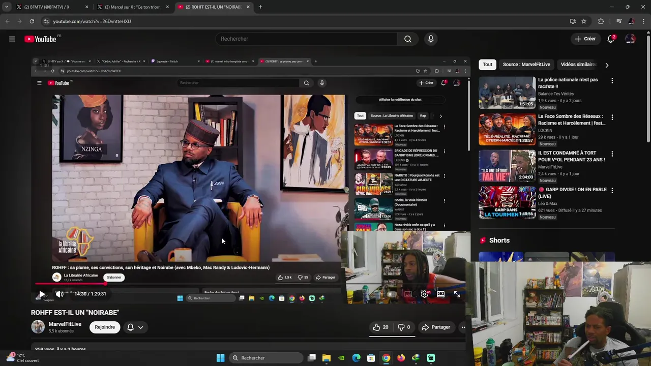Click the magnifier search button
Viewport: 651px width, 366px height.
(x=408, y=39)
